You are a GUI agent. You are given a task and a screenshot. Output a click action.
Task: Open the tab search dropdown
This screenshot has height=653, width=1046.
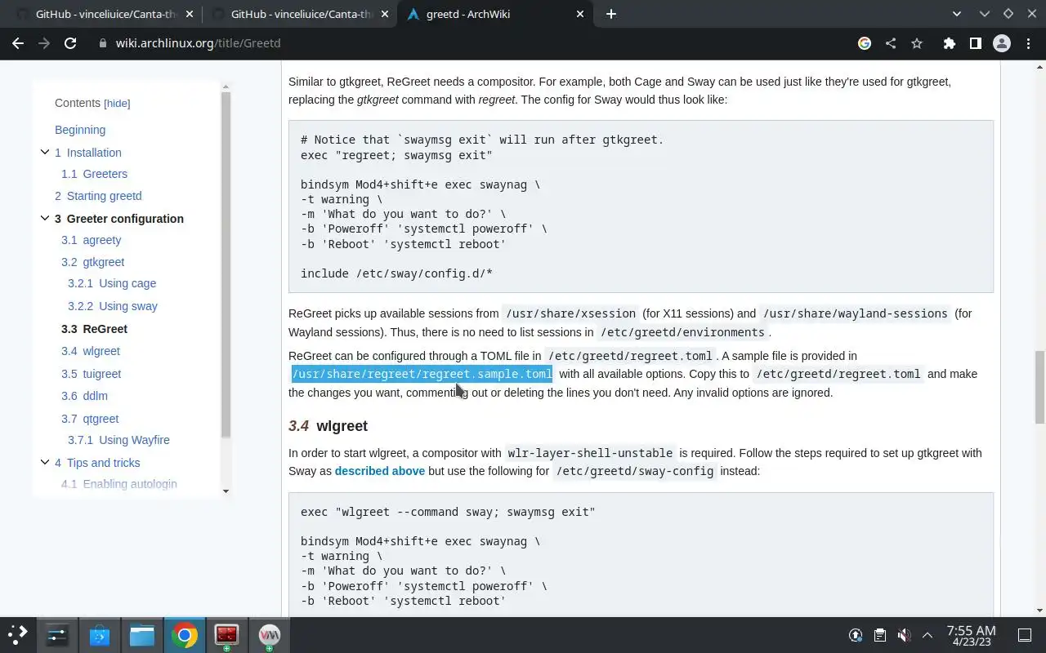tap(957, 14)
